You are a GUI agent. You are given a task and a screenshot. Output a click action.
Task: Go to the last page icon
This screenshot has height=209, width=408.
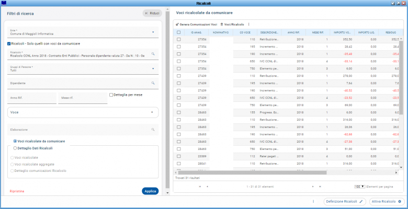pyautogui.click(x=320, y=187)
